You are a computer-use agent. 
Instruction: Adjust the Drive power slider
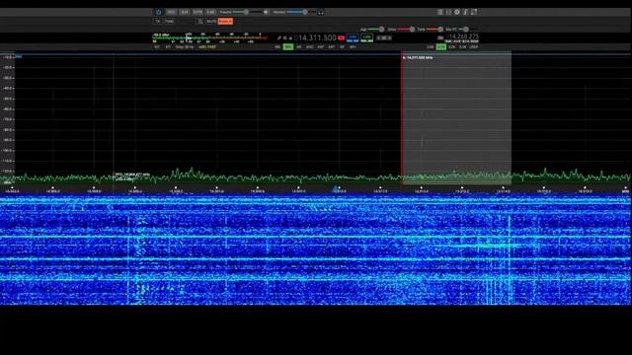pyautogui.click(x=406, y=29)
